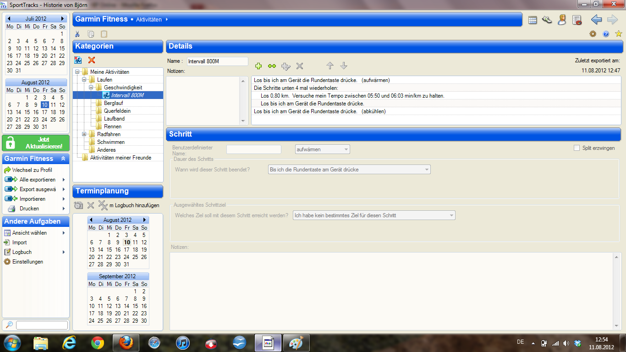626x352 pixels.
Task: Click Wechsel zu Profil link
Action: coord(32,170)
